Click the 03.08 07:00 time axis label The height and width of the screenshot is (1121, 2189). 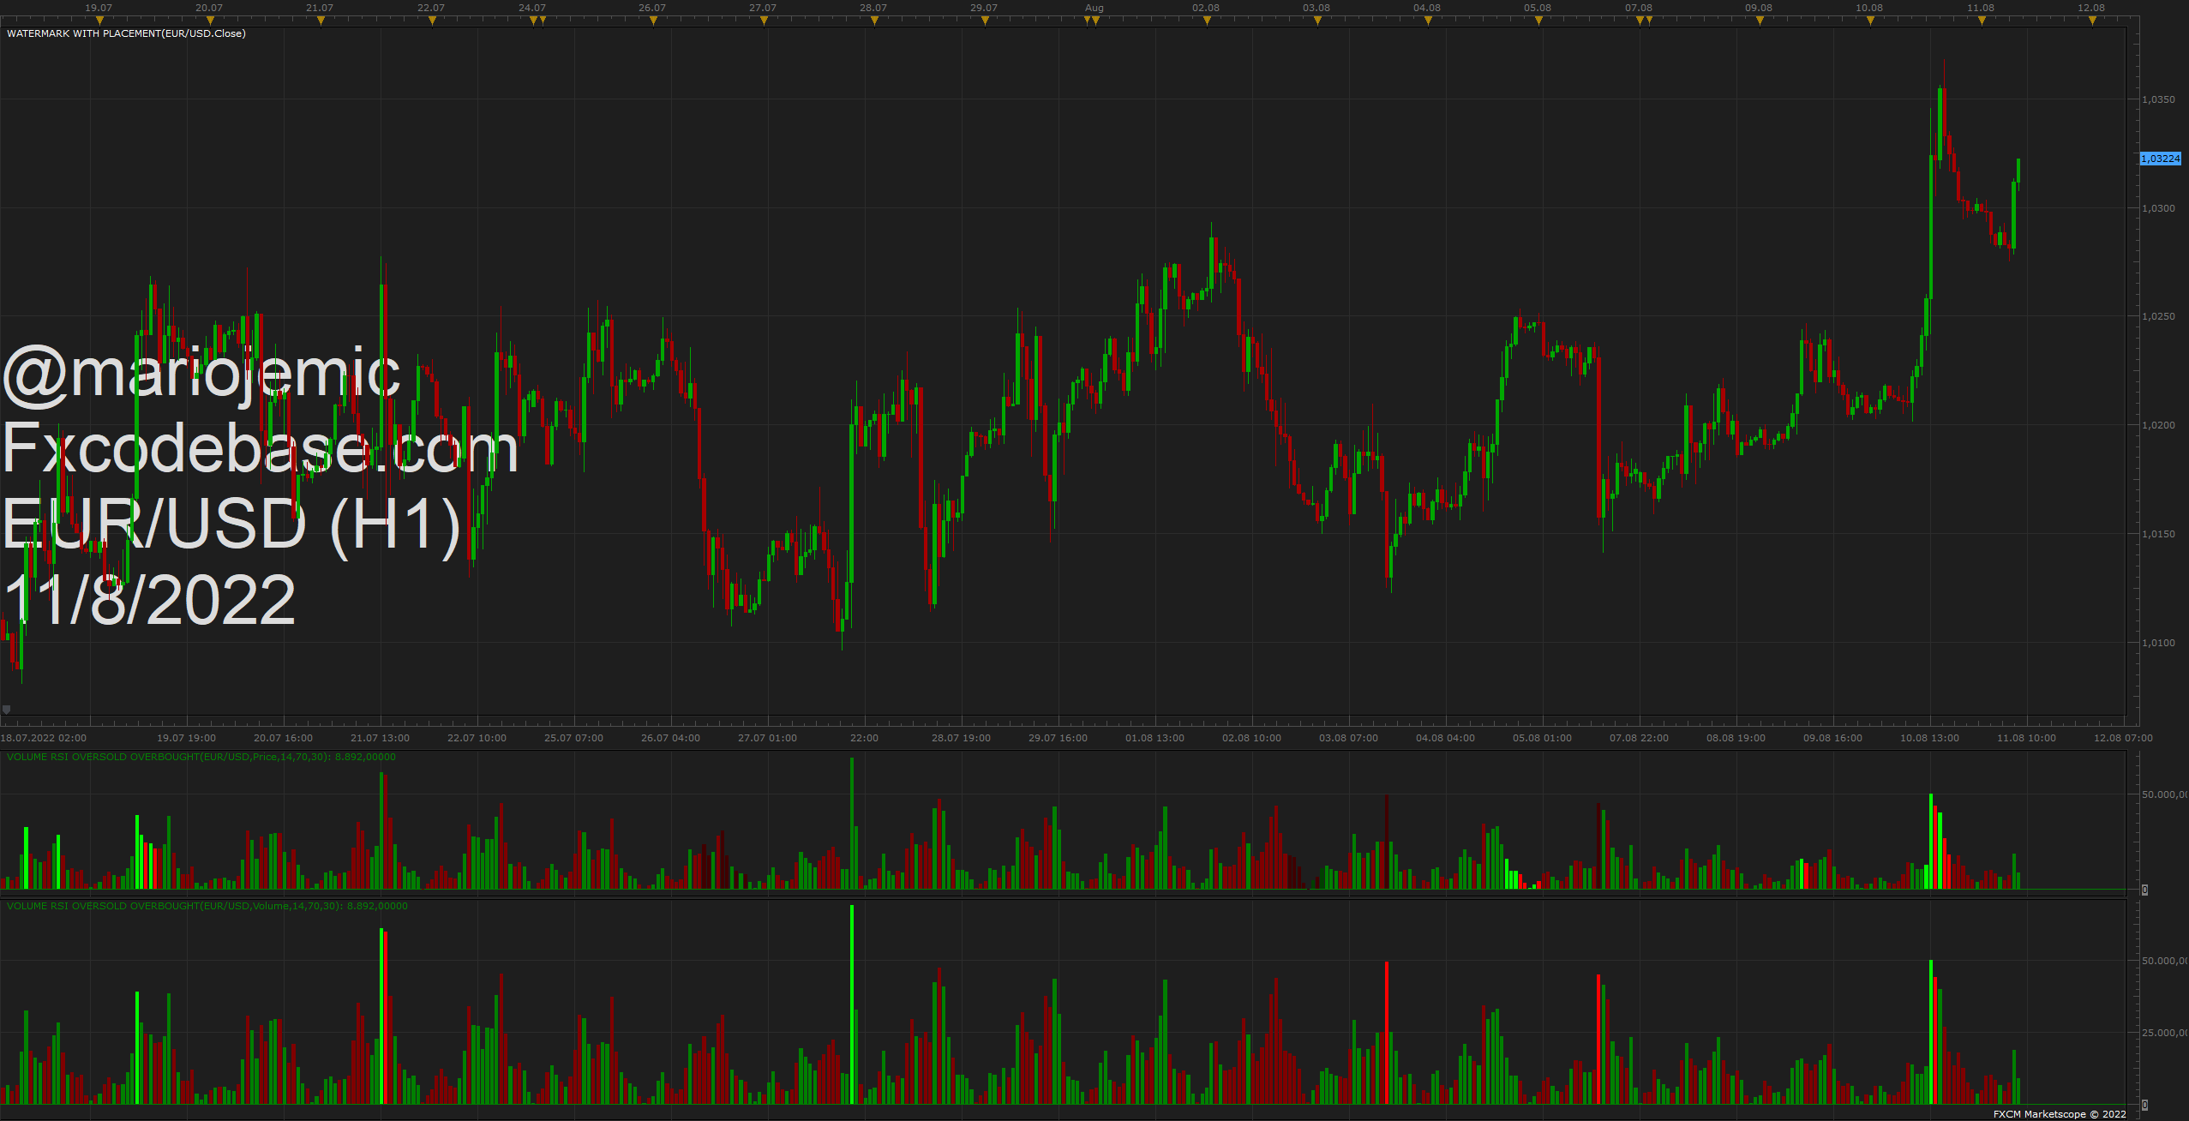1348,738
